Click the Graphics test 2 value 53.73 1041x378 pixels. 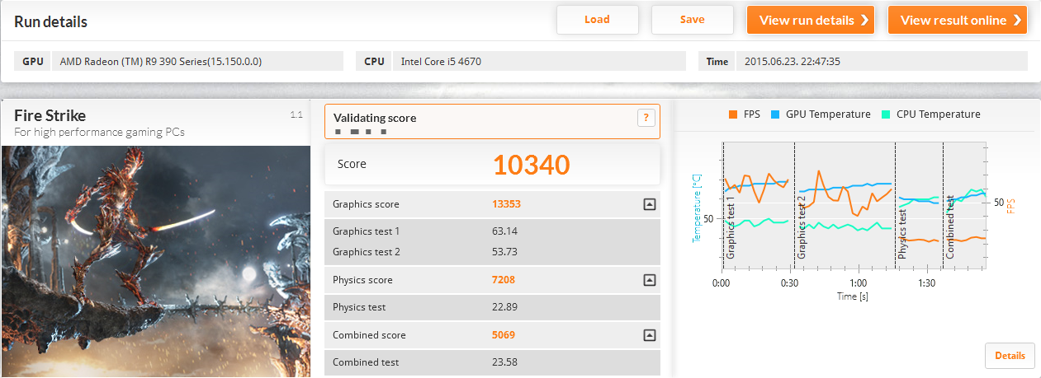[505, 252]
